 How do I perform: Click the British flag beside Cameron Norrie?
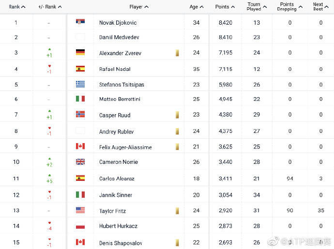[80, 162]
